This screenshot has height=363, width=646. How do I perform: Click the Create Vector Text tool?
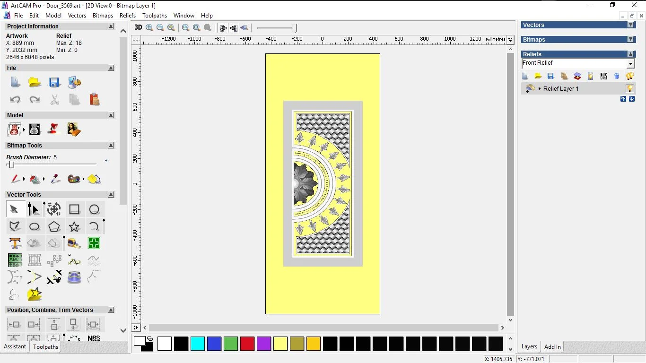[15, 243]
